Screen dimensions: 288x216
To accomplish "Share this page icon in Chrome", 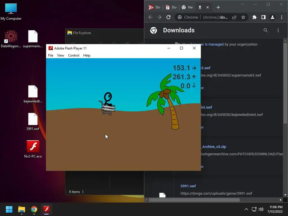I will coord(234,17).
